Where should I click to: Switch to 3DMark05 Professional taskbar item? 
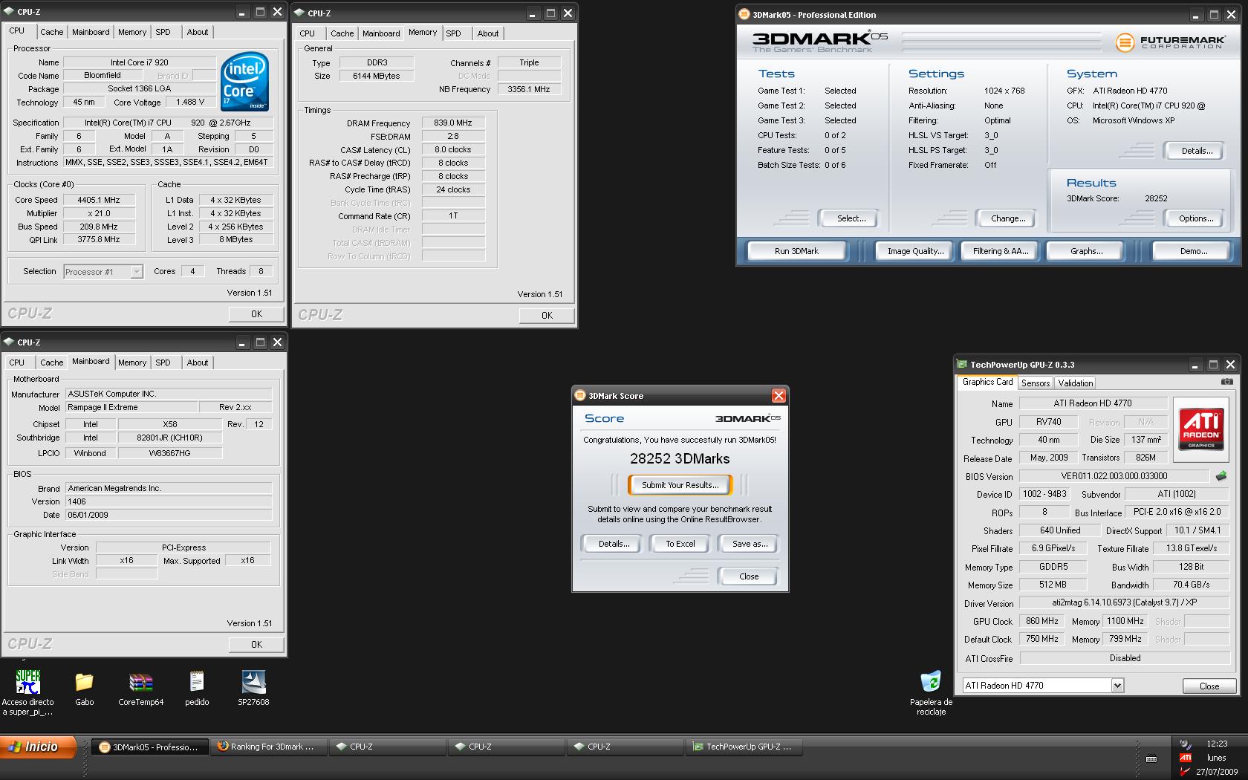tap(149, 747)
